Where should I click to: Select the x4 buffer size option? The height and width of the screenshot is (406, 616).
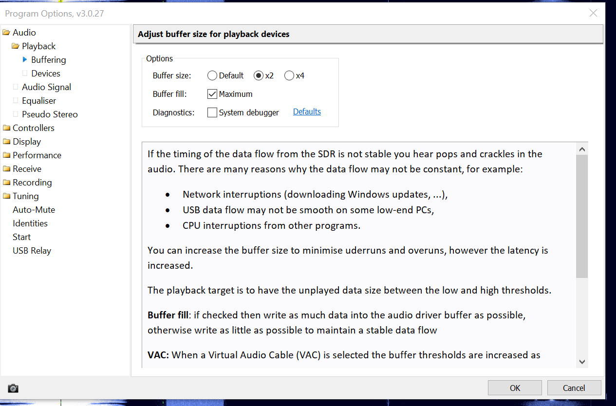point(289,75)
